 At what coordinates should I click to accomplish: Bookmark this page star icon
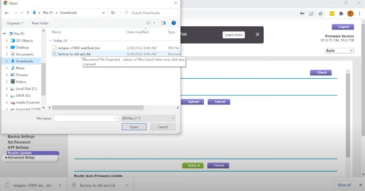coord(321,14)
